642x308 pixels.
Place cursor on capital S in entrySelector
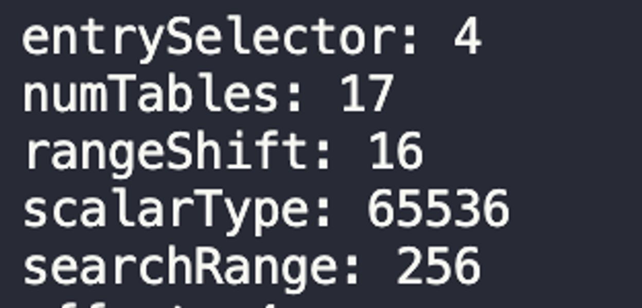click(180, 38)
